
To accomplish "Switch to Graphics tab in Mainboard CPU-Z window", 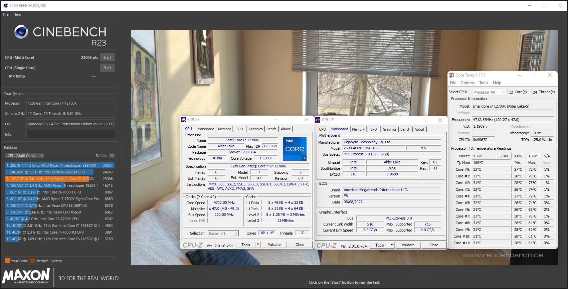I will click(390, 129).
